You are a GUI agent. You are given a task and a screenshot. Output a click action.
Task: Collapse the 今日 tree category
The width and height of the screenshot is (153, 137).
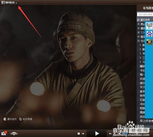click(139, 41)
